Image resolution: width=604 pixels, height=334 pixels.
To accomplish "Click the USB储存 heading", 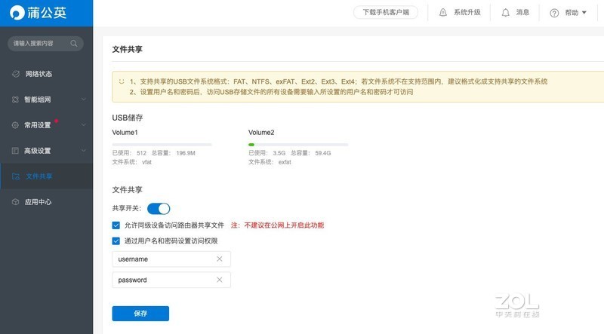I will 128,118.
